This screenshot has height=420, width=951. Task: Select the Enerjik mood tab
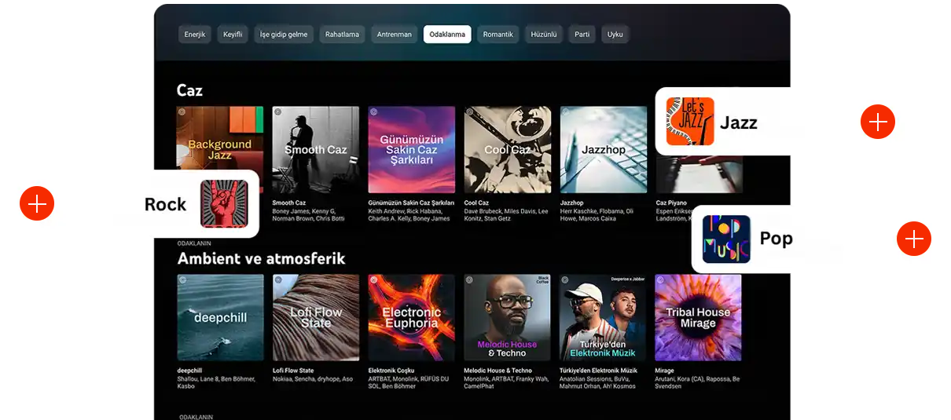click(x=195, y=35)
